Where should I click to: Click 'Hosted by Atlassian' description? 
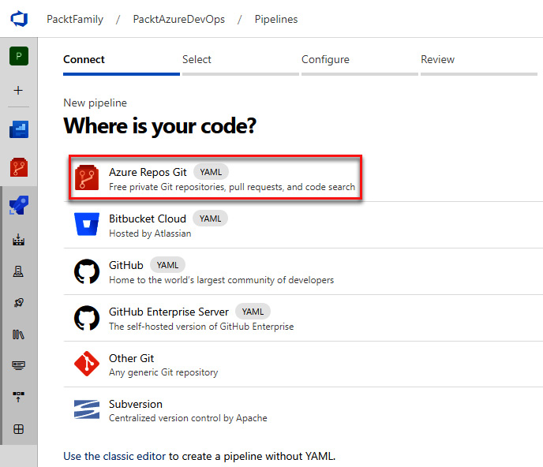coord(150,233)
